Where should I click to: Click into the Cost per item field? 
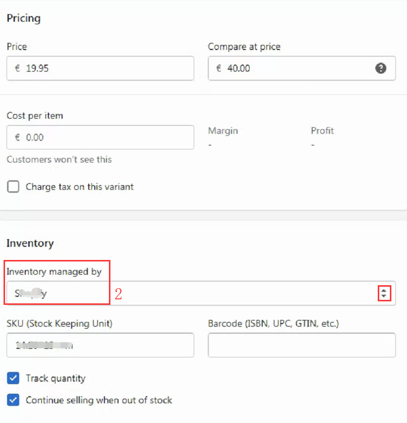(100, 137)
